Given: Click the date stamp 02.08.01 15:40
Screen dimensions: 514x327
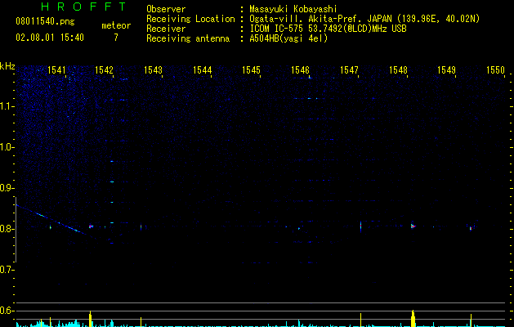Looking at the screenshot, I should [x=50, y=38].
